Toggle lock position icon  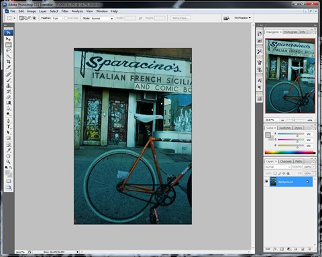click(284, 173)
